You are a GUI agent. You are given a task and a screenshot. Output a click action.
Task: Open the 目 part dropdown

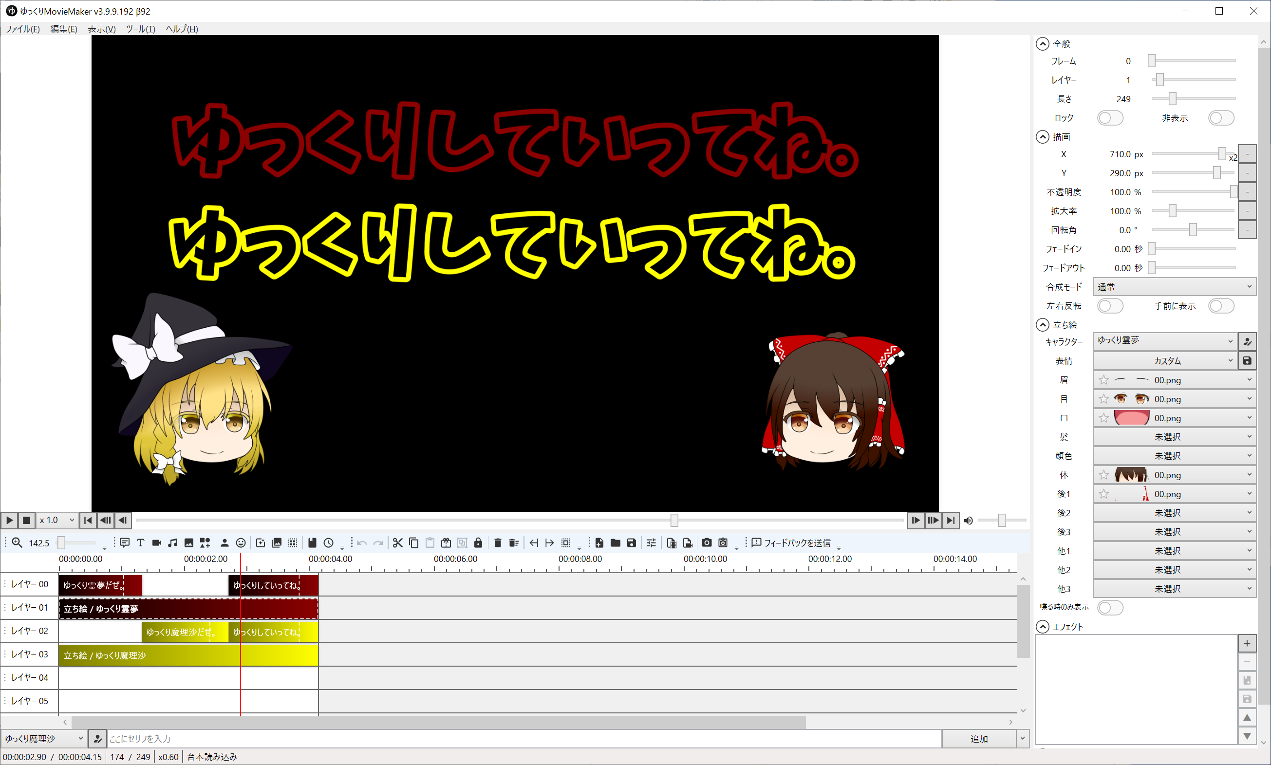pos(1175,398)
